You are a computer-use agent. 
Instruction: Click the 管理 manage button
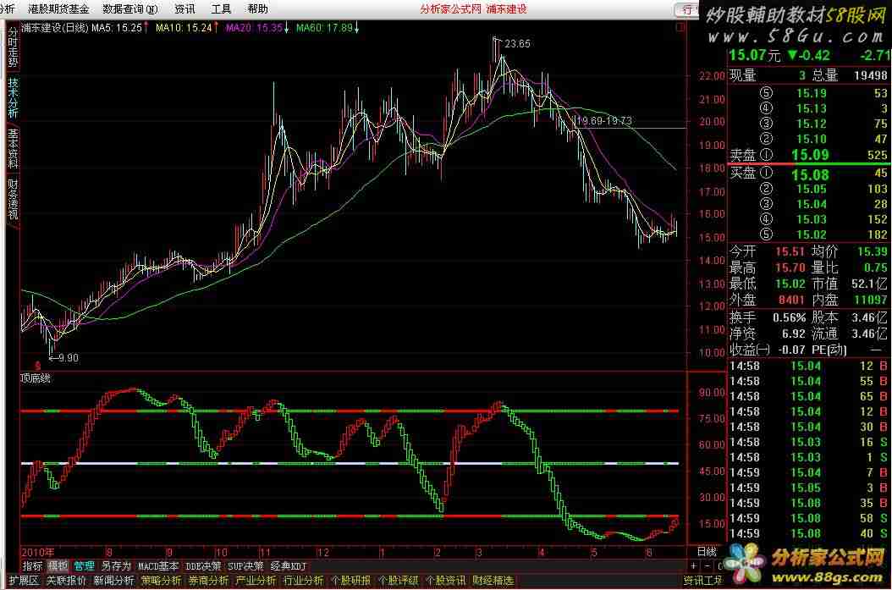(x=84, y=566)
